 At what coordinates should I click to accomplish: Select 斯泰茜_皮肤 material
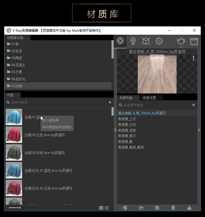[157, 130]
